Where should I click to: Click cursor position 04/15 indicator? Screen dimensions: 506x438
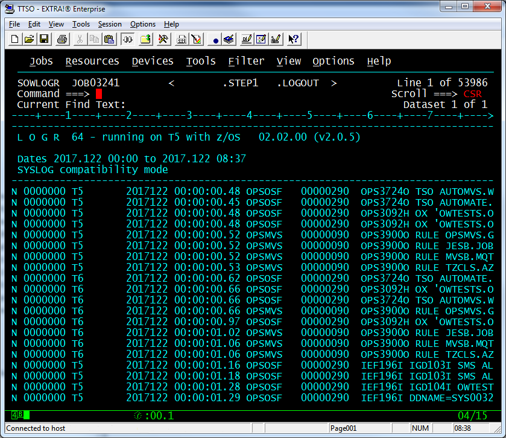[x=472, y=416]
